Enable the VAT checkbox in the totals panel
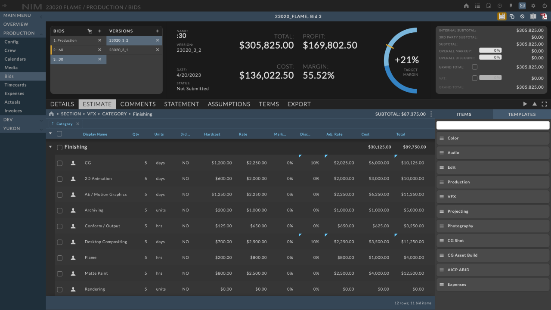Image resolution: width=551 pixels, height=310 pixels. point(475,77)
